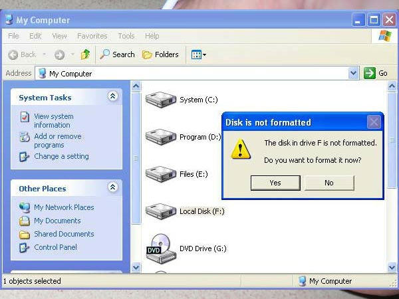This screenshot has width=399, height=299.
Task: Click the Change a setting icon
Action: [25, 157]
